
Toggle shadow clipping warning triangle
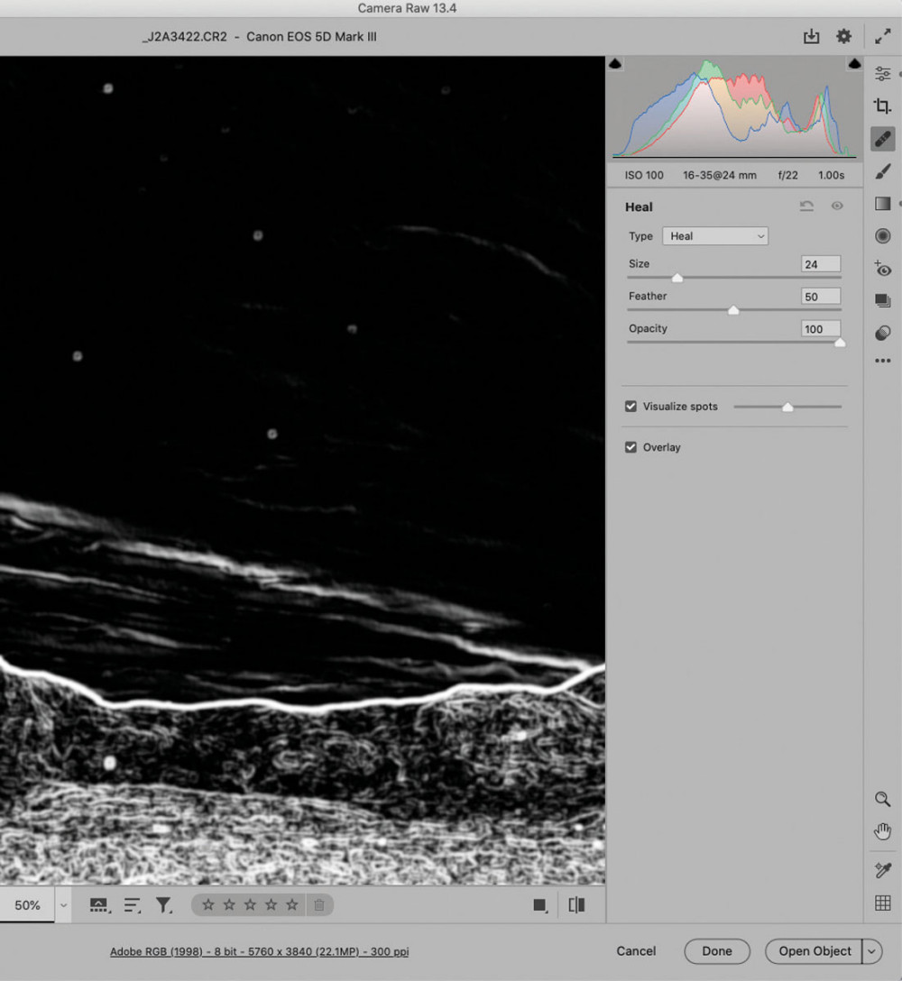pos(615,63)
